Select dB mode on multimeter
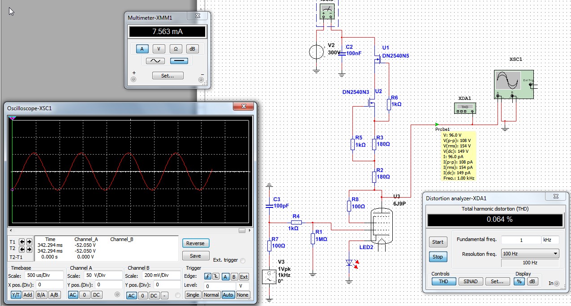 click(192, 49)
